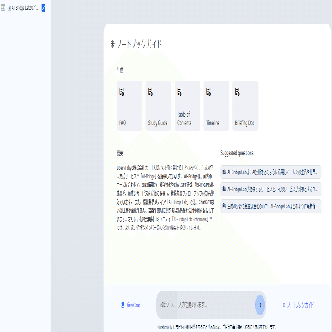Generate a Table of Contents
The height and width of the screenshot is (332, 332).
point(187,106)
